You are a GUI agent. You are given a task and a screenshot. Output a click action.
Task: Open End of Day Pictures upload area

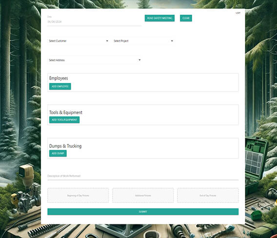point(208,196)
